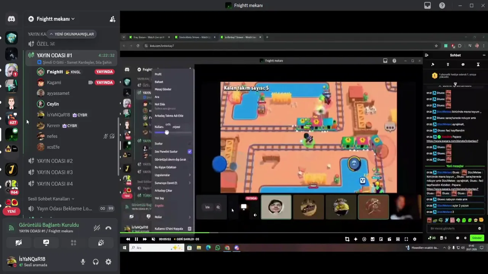Image resolution: width=488 pixels, height=274 pixels.
Task: Click the channel list scrollbar
Action: 118,147
